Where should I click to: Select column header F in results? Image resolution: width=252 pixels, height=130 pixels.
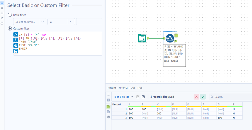[x=209, y=105]
